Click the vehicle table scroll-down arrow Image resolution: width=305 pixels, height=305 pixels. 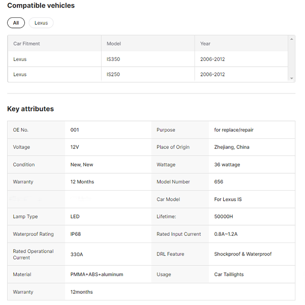pos(291,78)
